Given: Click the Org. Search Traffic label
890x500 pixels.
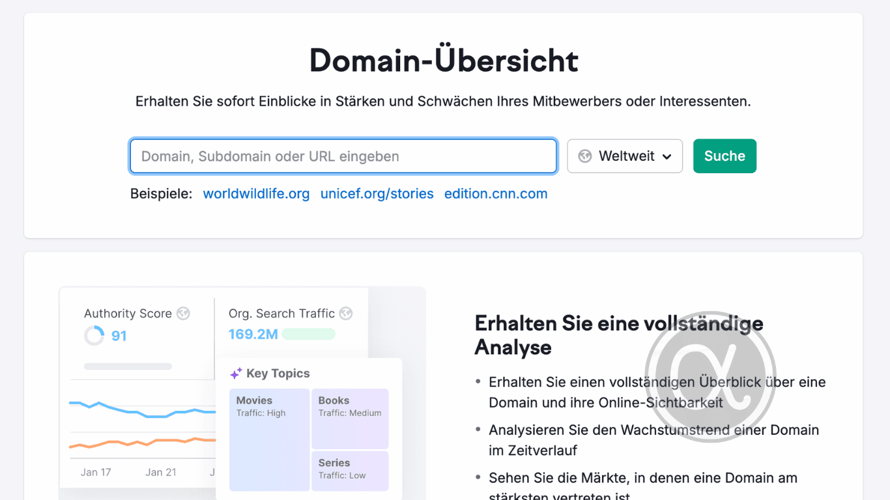Looking at the screenshot, I should [x=281, y=314].
